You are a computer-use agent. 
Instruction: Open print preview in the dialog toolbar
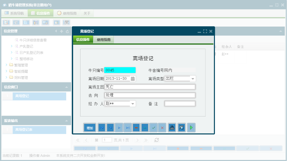[x=181, y=127]
